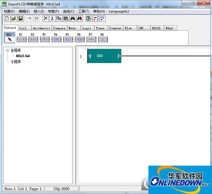Delete selection with the X icon
Image resolution: width=212 pixels, height=194 pixels.
click(46, 18)
